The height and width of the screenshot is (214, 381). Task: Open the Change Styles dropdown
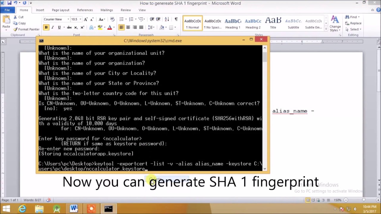pyautogui.click(x=335, y=23)
